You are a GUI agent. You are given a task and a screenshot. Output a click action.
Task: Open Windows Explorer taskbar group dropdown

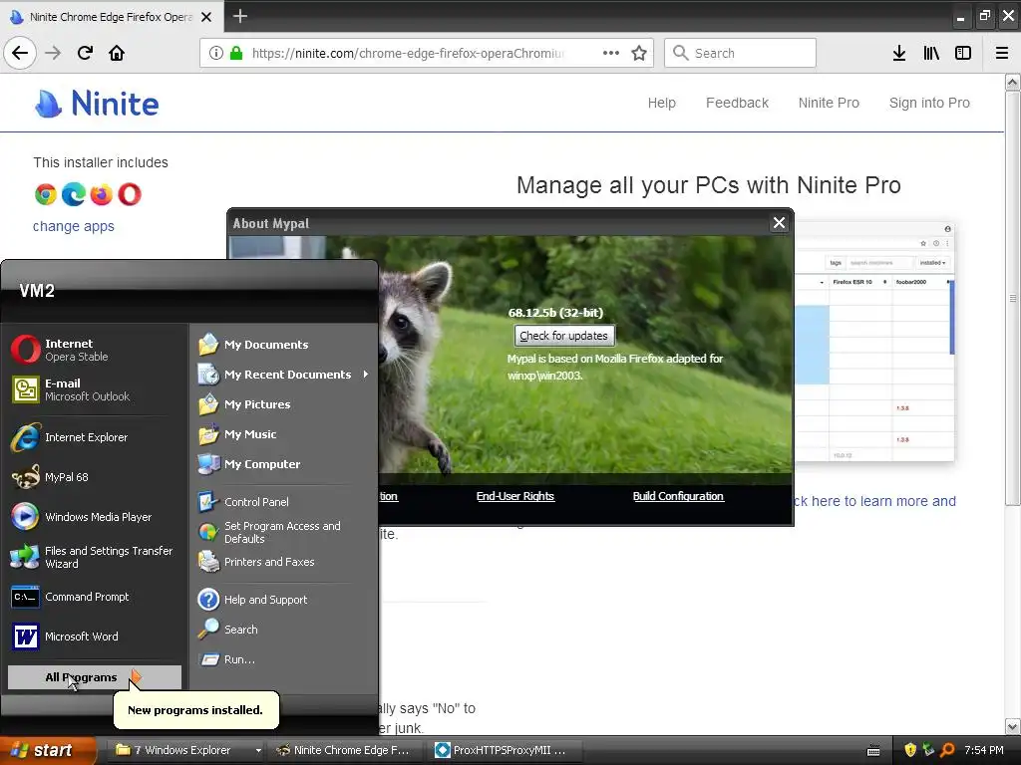pyautogui.click(x=258, y=750)
